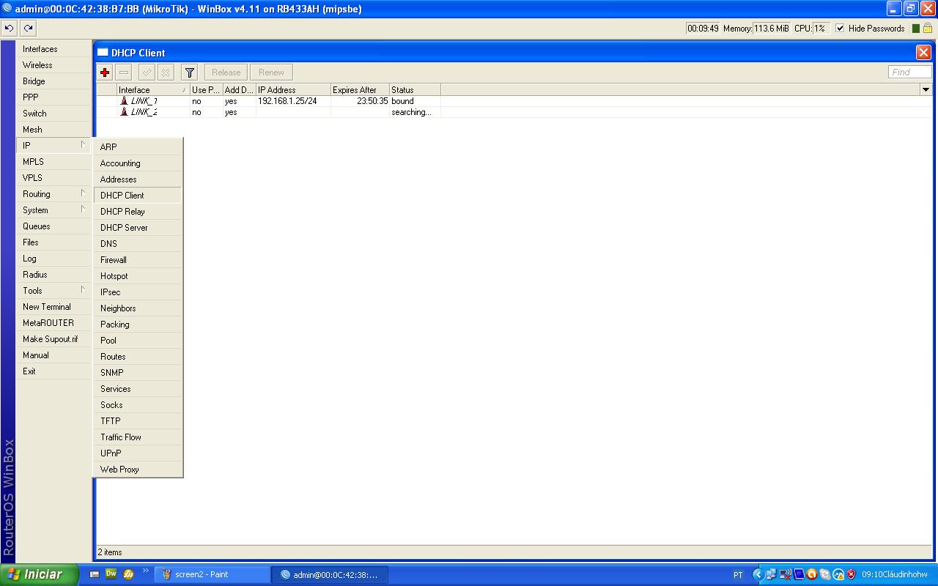Open disconnected network tray icon
Image resolution: width=938 pixels, height=586 pixels.
click(786, 575)
